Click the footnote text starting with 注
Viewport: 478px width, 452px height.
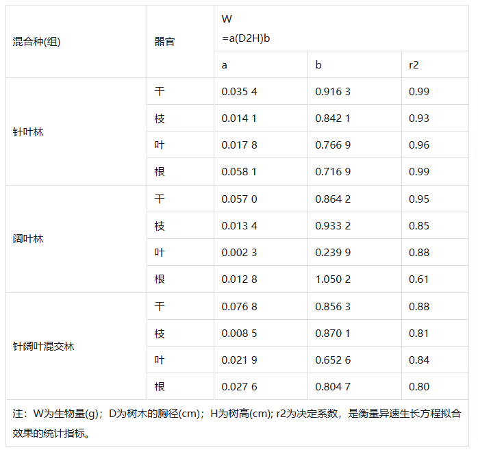[x=237, y=423]
